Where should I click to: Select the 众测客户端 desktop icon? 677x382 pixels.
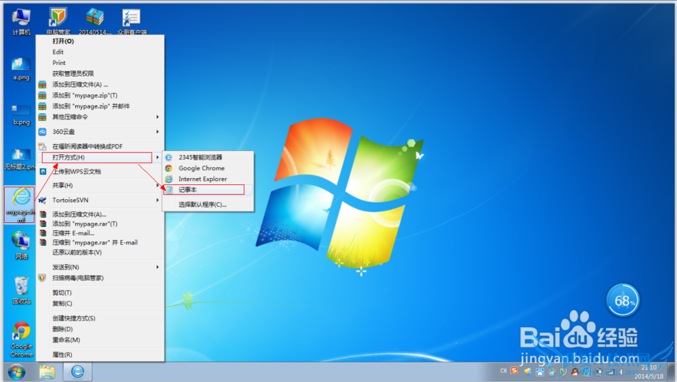coord(132,21)
